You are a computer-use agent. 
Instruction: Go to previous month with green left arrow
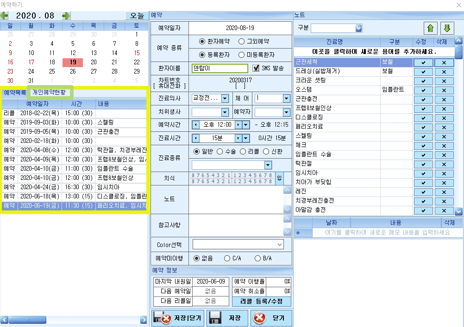4,15
